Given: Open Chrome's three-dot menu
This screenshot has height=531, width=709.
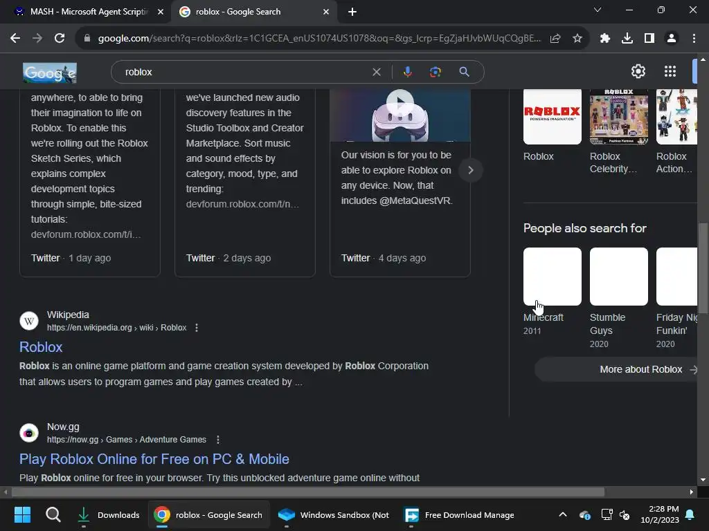Looking at the screenshot, I should (694, 39).
